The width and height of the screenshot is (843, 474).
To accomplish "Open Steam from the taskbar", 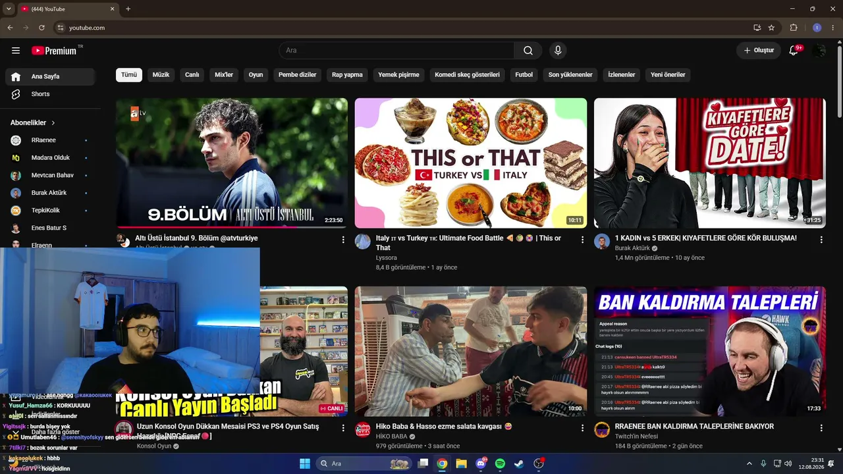I will click(519, 463).
